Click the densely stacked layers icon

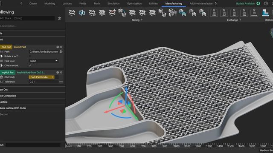[x=102, y=13]
